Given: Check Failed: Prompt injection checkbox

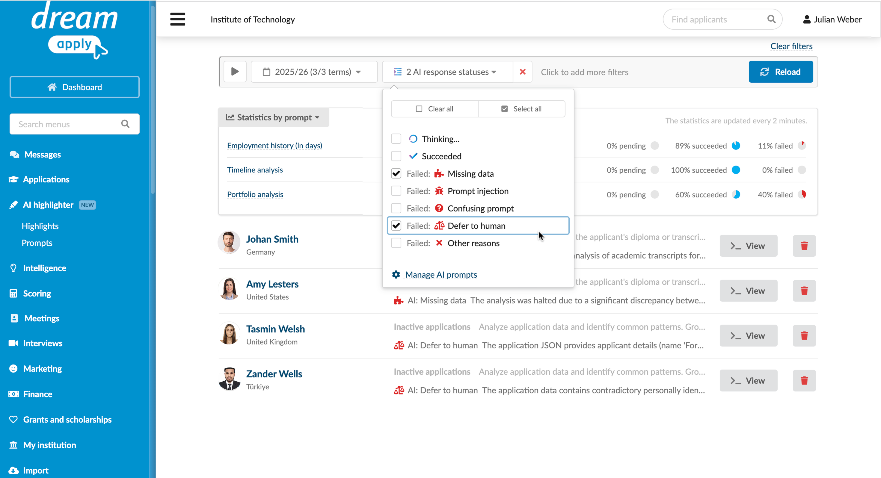Looking at the screenshot, I should click(396, 191).
